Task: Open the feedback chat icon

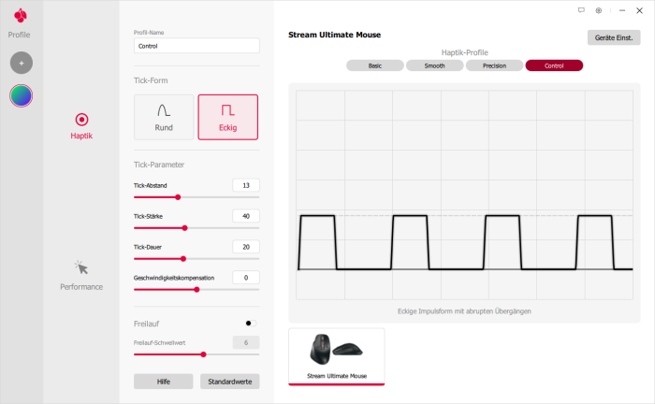Action: click(x=581, y=10)
